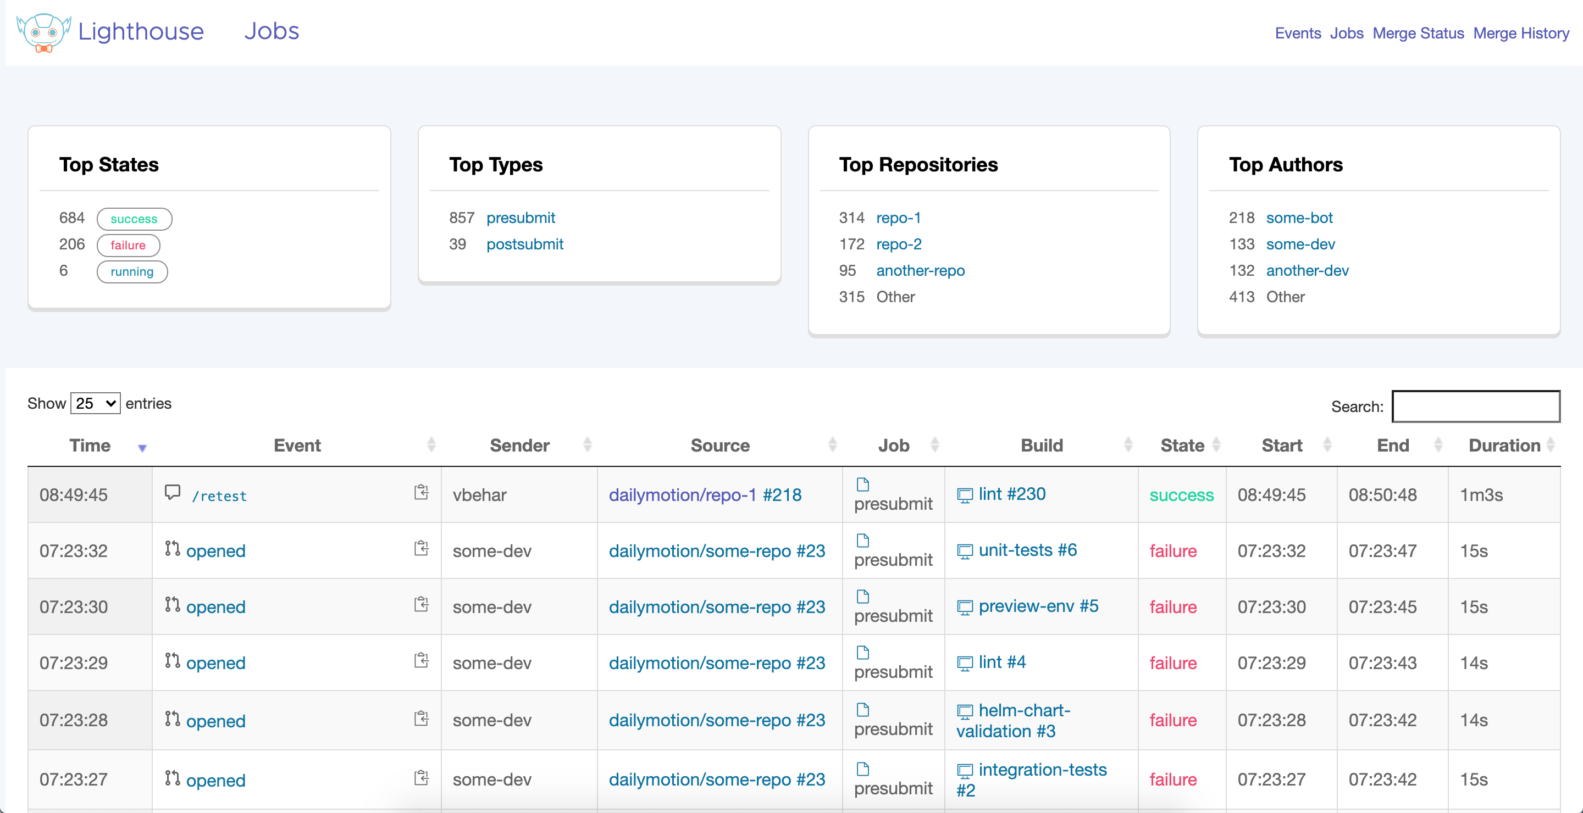Click copy icon in the 07:23:32 opened row

tap(421, 548)
